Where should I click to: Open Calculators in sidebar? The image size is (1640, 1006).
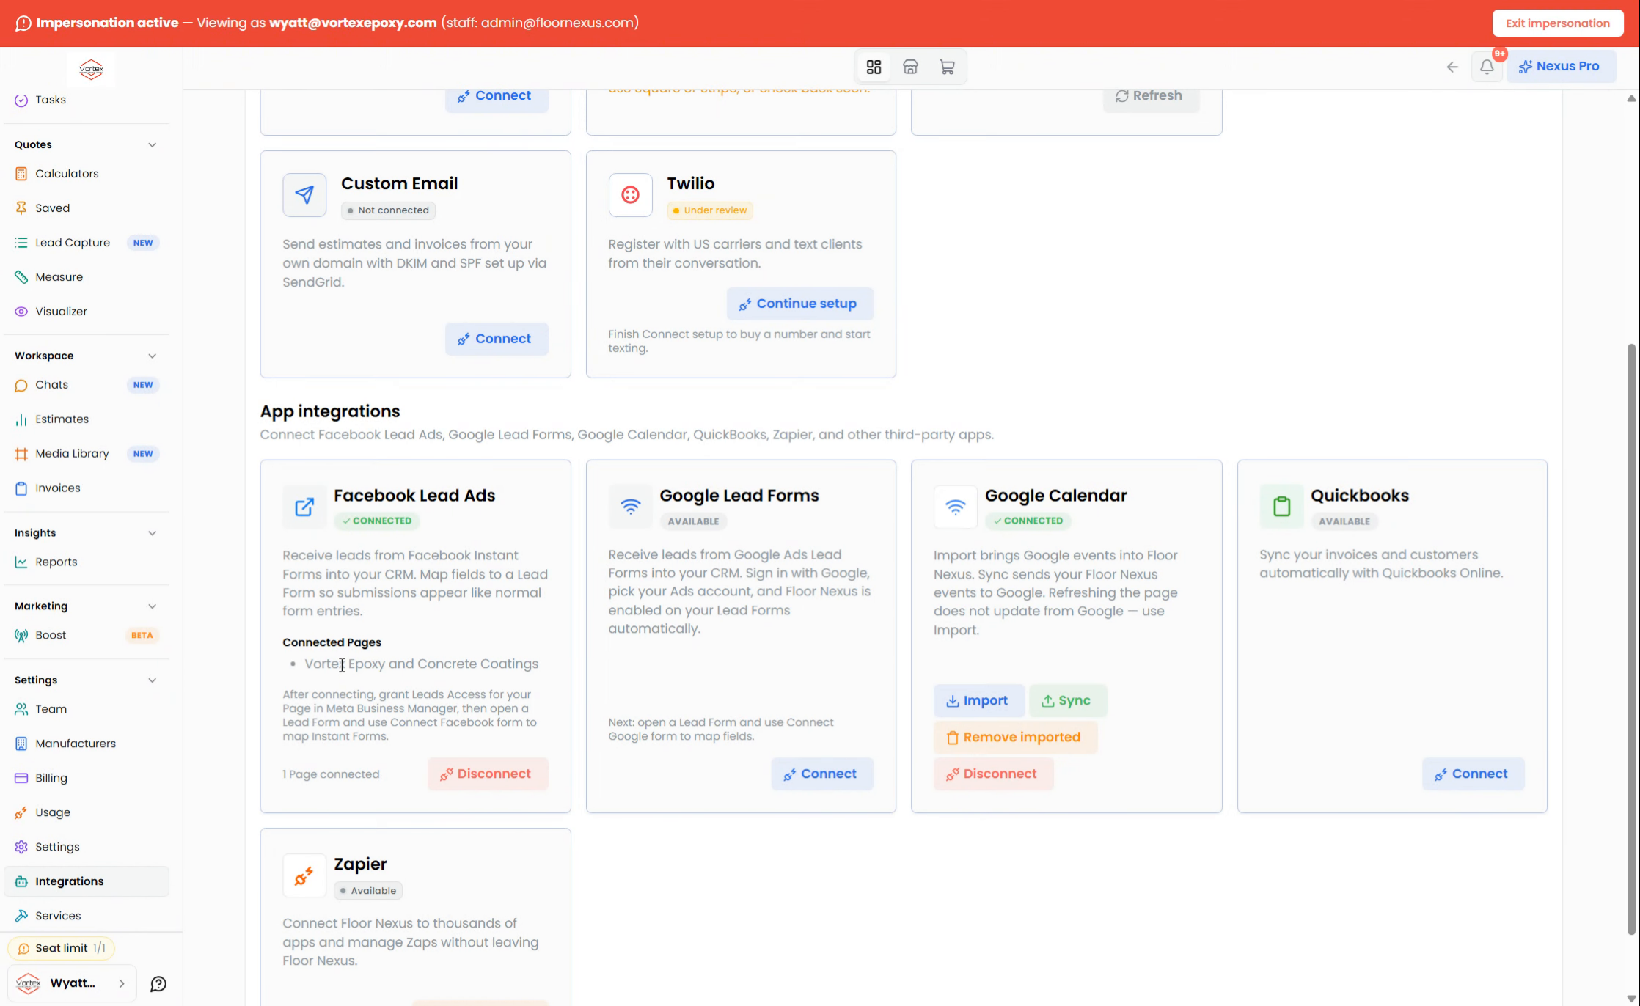87,174
